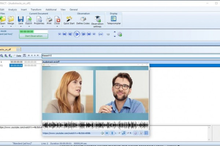The image size is (220, 146).
Task: Increase playback speed with up arrow
Action: coord(115,32)
